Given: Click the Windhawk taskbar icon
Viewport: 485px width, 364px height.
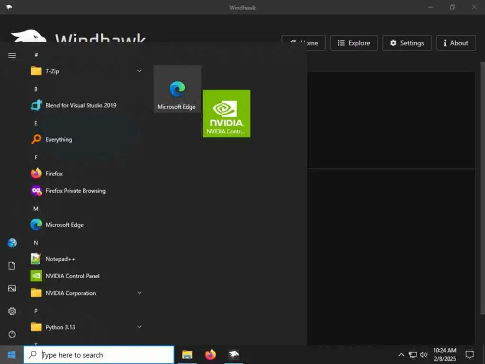Looking at the screenshot, I should pyautogui.click(x=234, y=355).
